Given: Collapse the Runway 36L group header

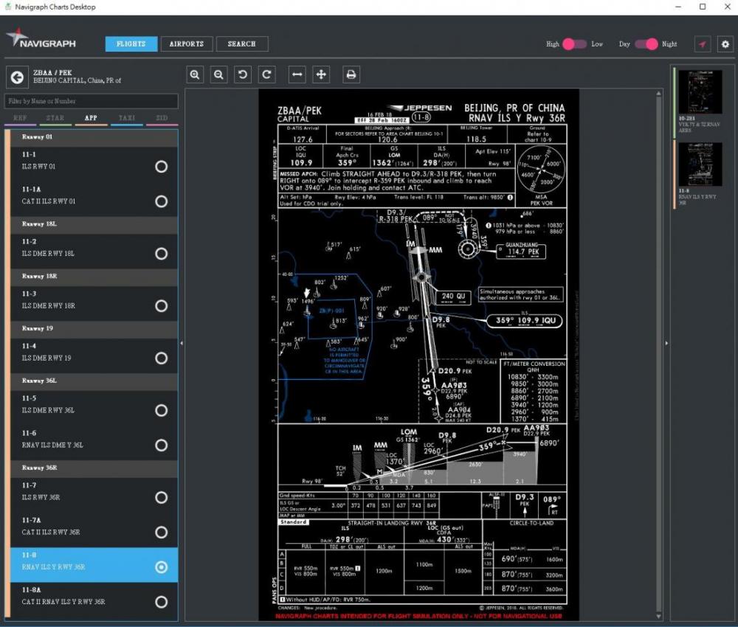Looking at the screenshot, I should coord(94,381).
